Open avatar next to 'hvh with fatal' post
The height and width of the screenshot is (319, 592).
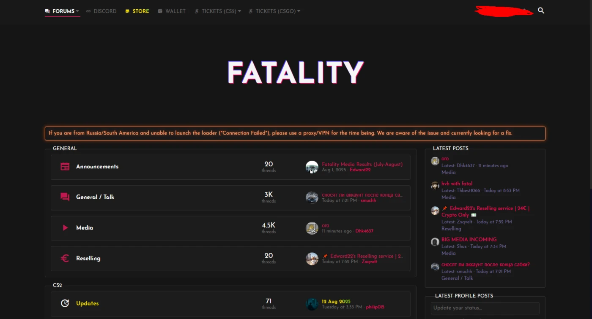pos(435,186)
